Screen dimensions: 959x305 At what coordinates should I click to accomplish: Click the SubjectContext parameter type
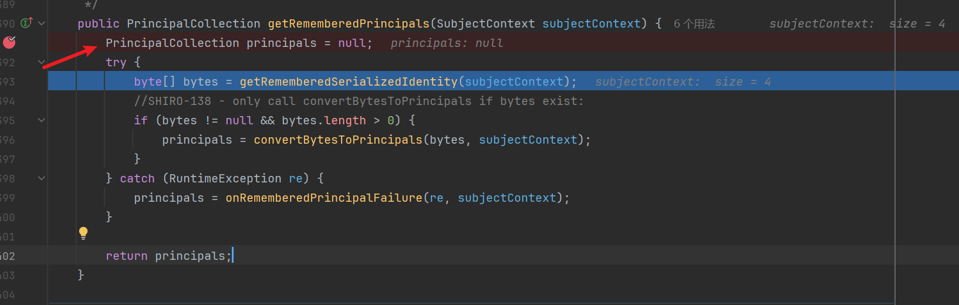[x=485, y=24]
